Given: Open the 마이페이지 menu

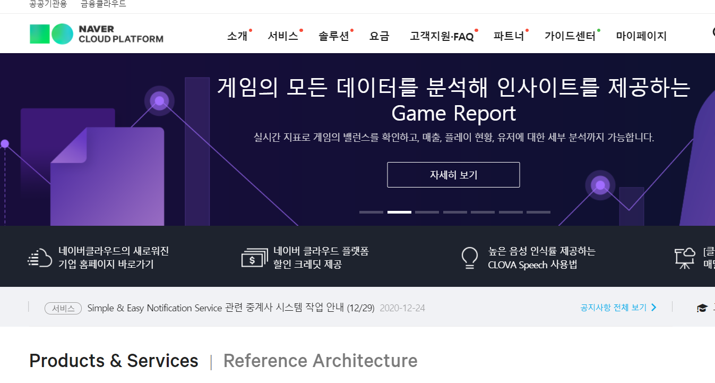Looking at the screenshot, I should click(x=641, y=36).
